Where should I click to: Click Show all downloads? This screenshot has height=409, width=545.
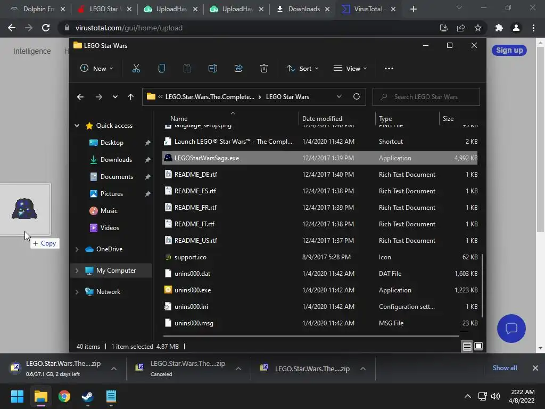[x=505, y=368]
